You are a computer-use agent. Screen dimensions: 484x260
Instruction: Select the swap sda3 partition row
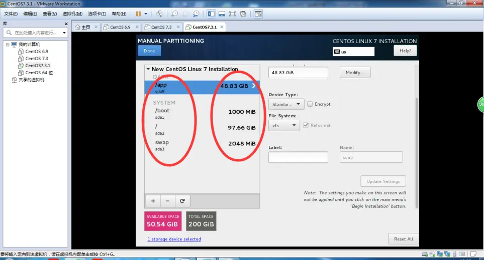[x=202, y=145]
